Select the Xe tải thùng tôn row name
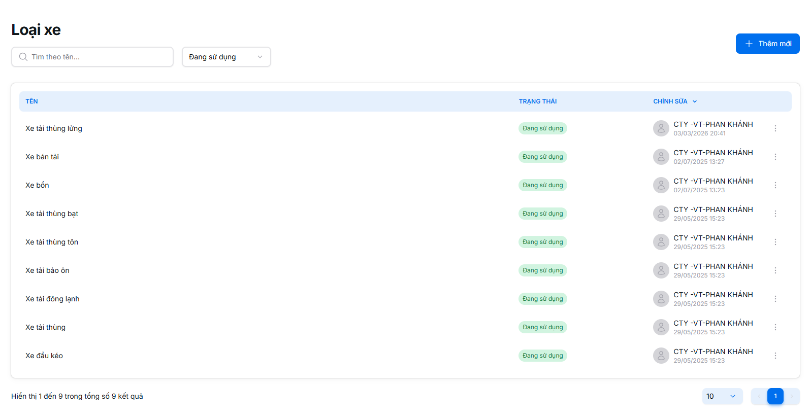Image resolution: width=810 pixels, height=418 pixels. click(x=52, y=242)
